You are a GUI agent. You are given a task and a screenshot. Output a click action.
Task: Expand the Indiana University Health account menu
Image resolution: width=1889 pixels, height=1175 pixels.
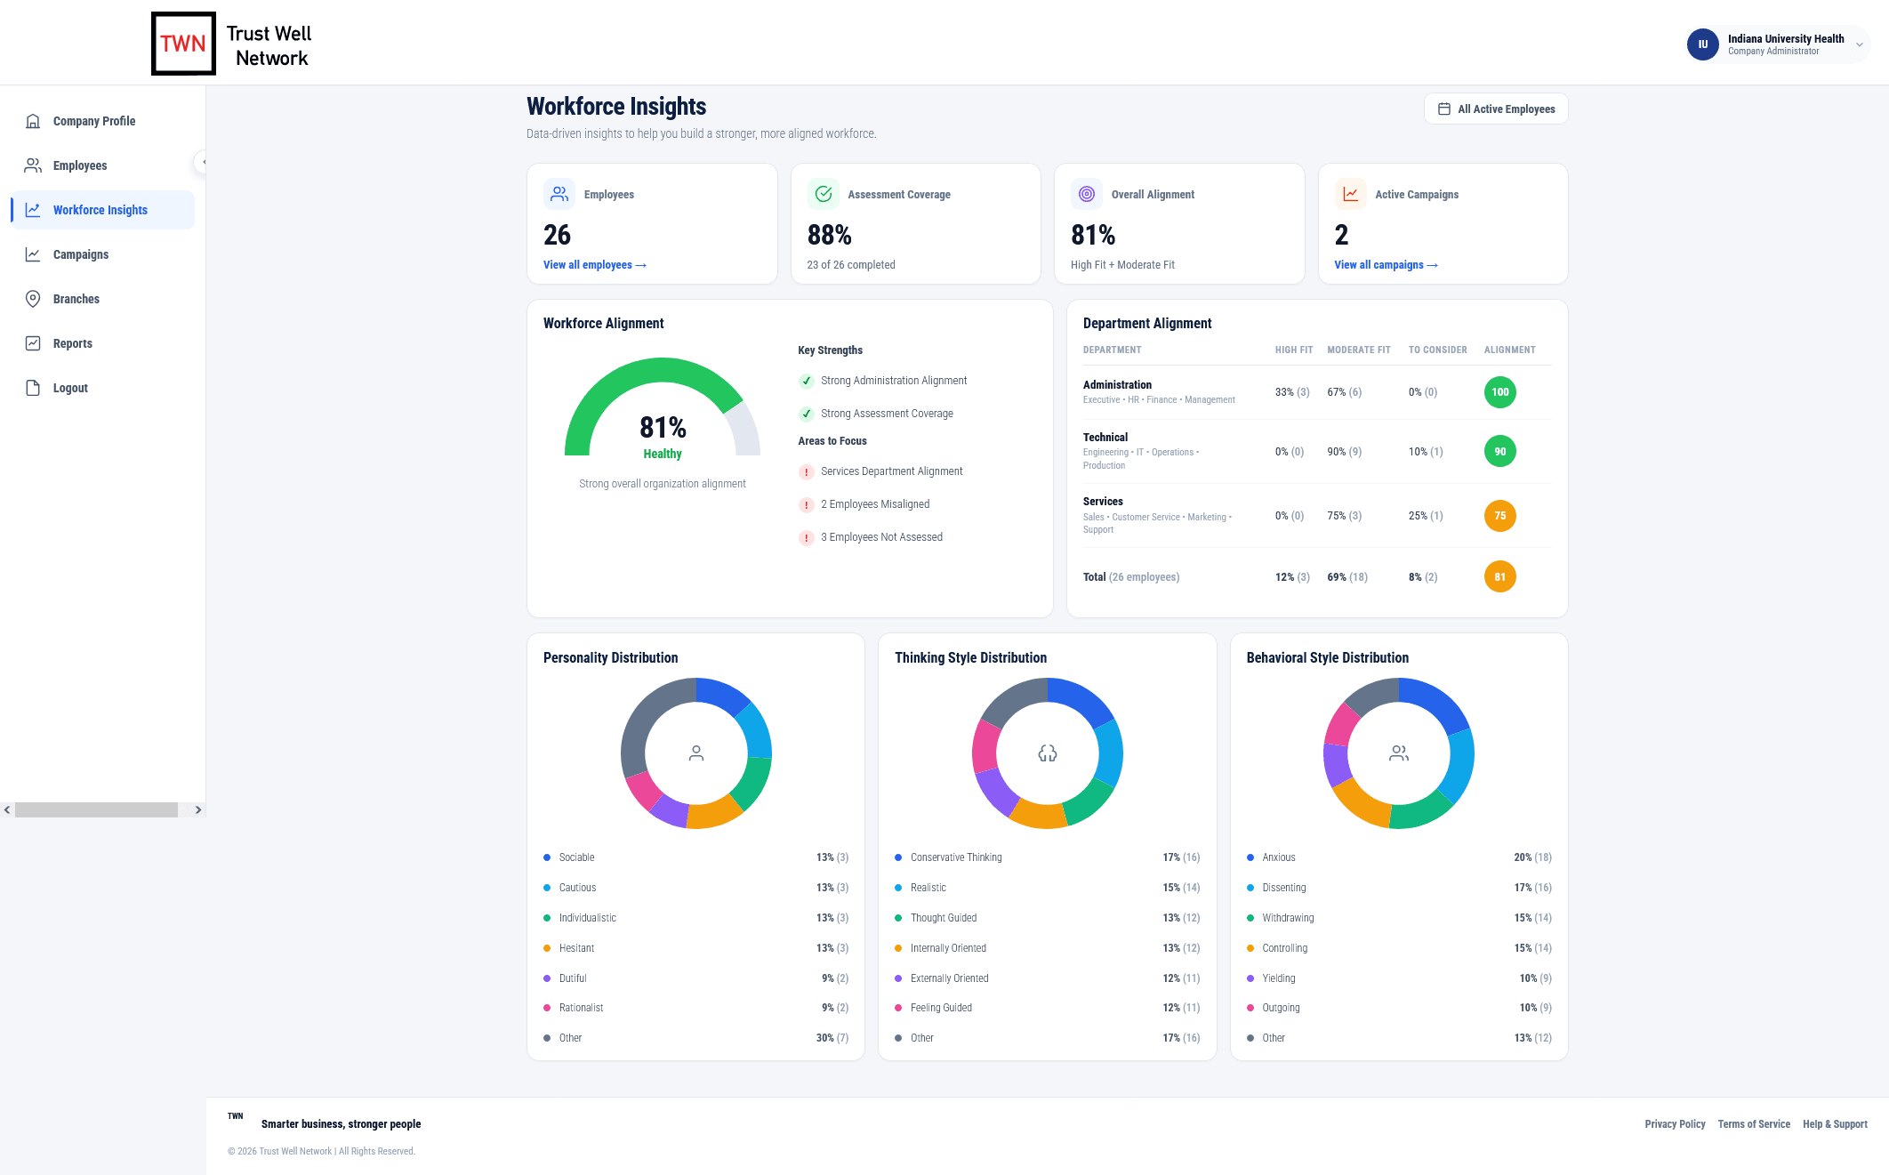click(x=1859, y=44)
